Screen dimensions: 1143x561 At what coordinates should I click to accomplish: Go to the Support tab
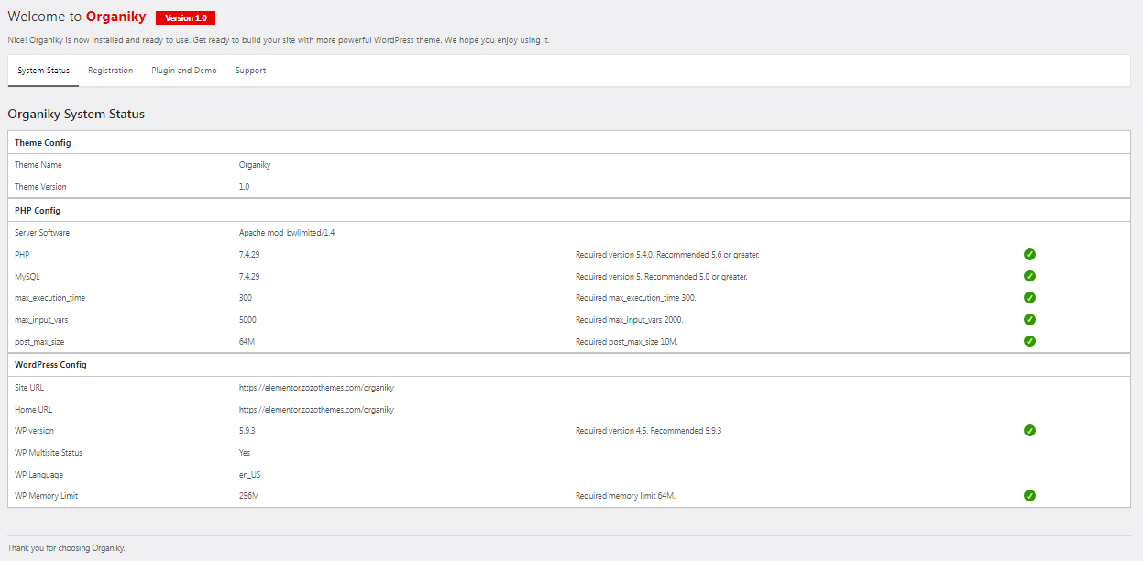pos(250,71)
